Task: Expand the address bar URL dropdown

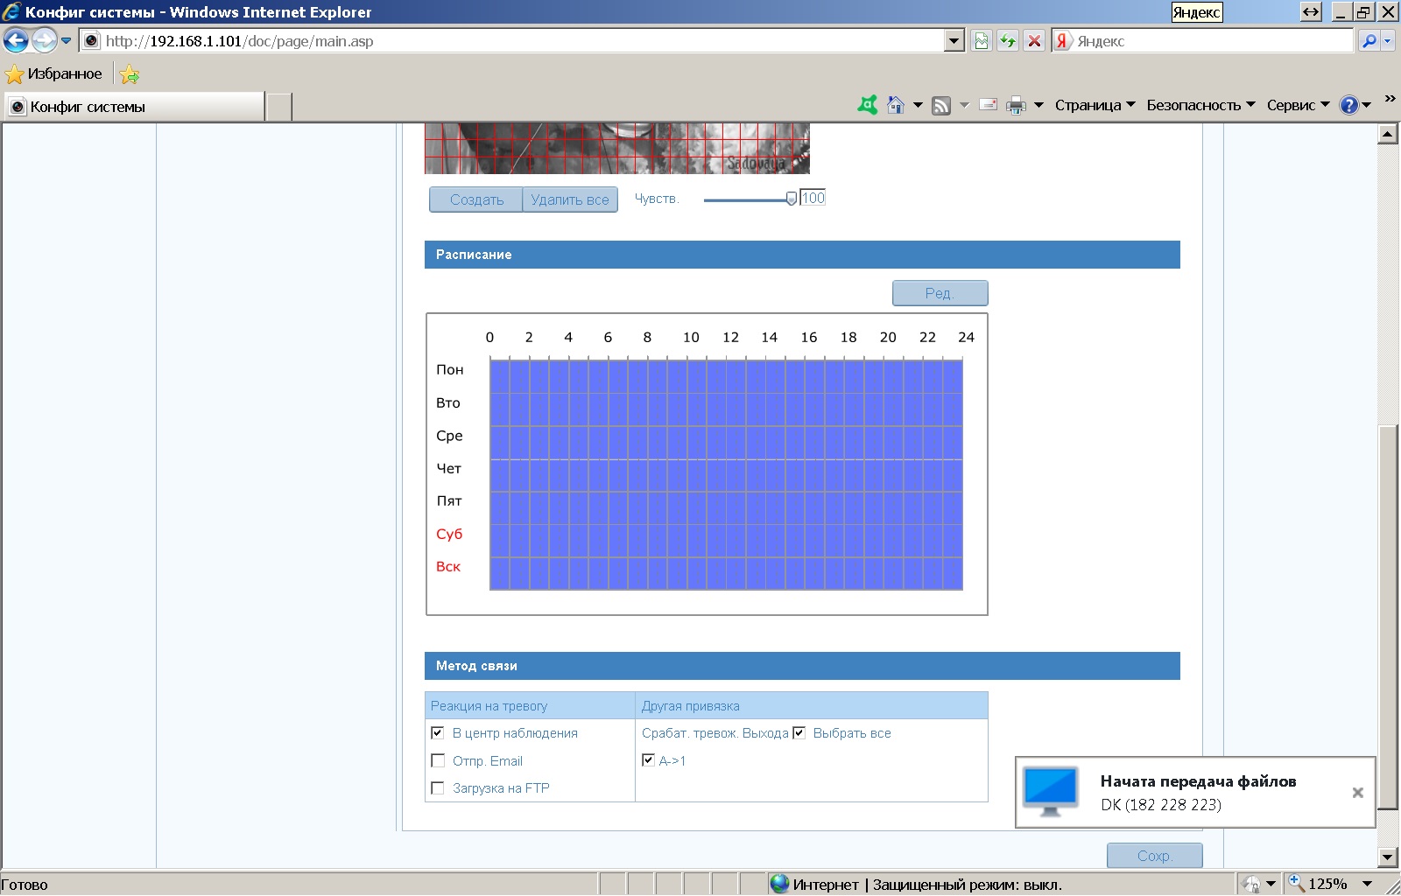Action: coord(954,41)
